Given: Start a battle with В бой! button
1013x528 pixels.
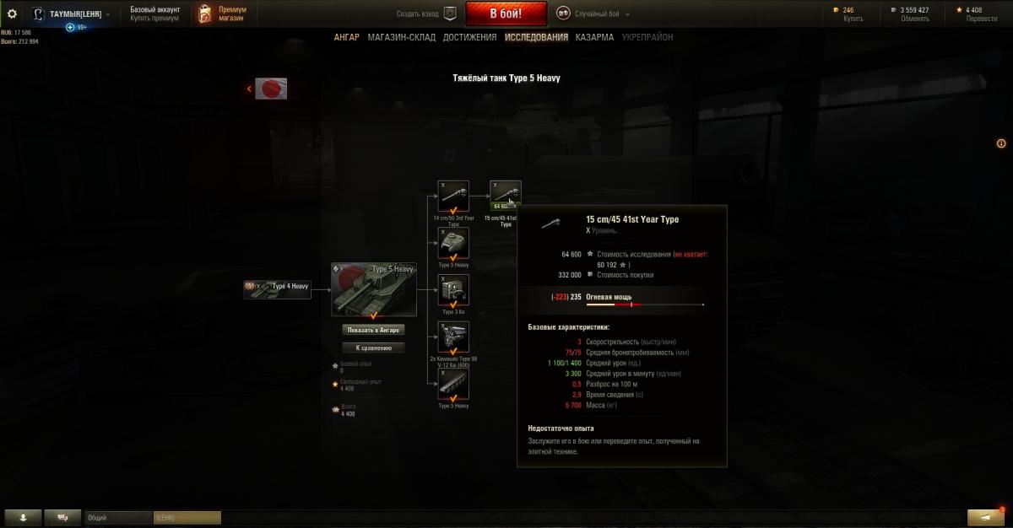Looking at the screenshot, I should pyautogui.click(x=506, y=13).
